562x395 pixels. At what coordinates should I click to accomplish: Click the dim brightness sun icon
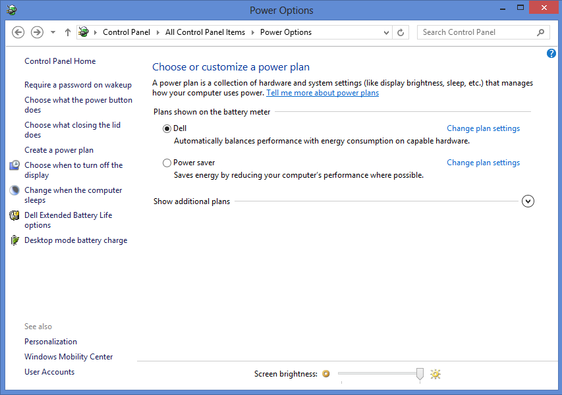326,374
